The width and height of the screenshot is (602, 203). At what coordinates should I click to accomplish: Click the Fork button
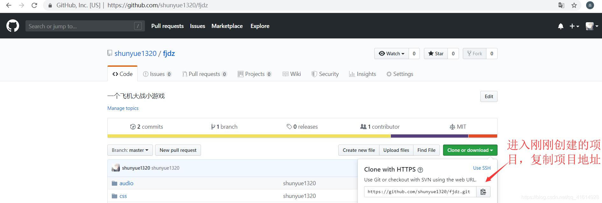pos(475,53)
